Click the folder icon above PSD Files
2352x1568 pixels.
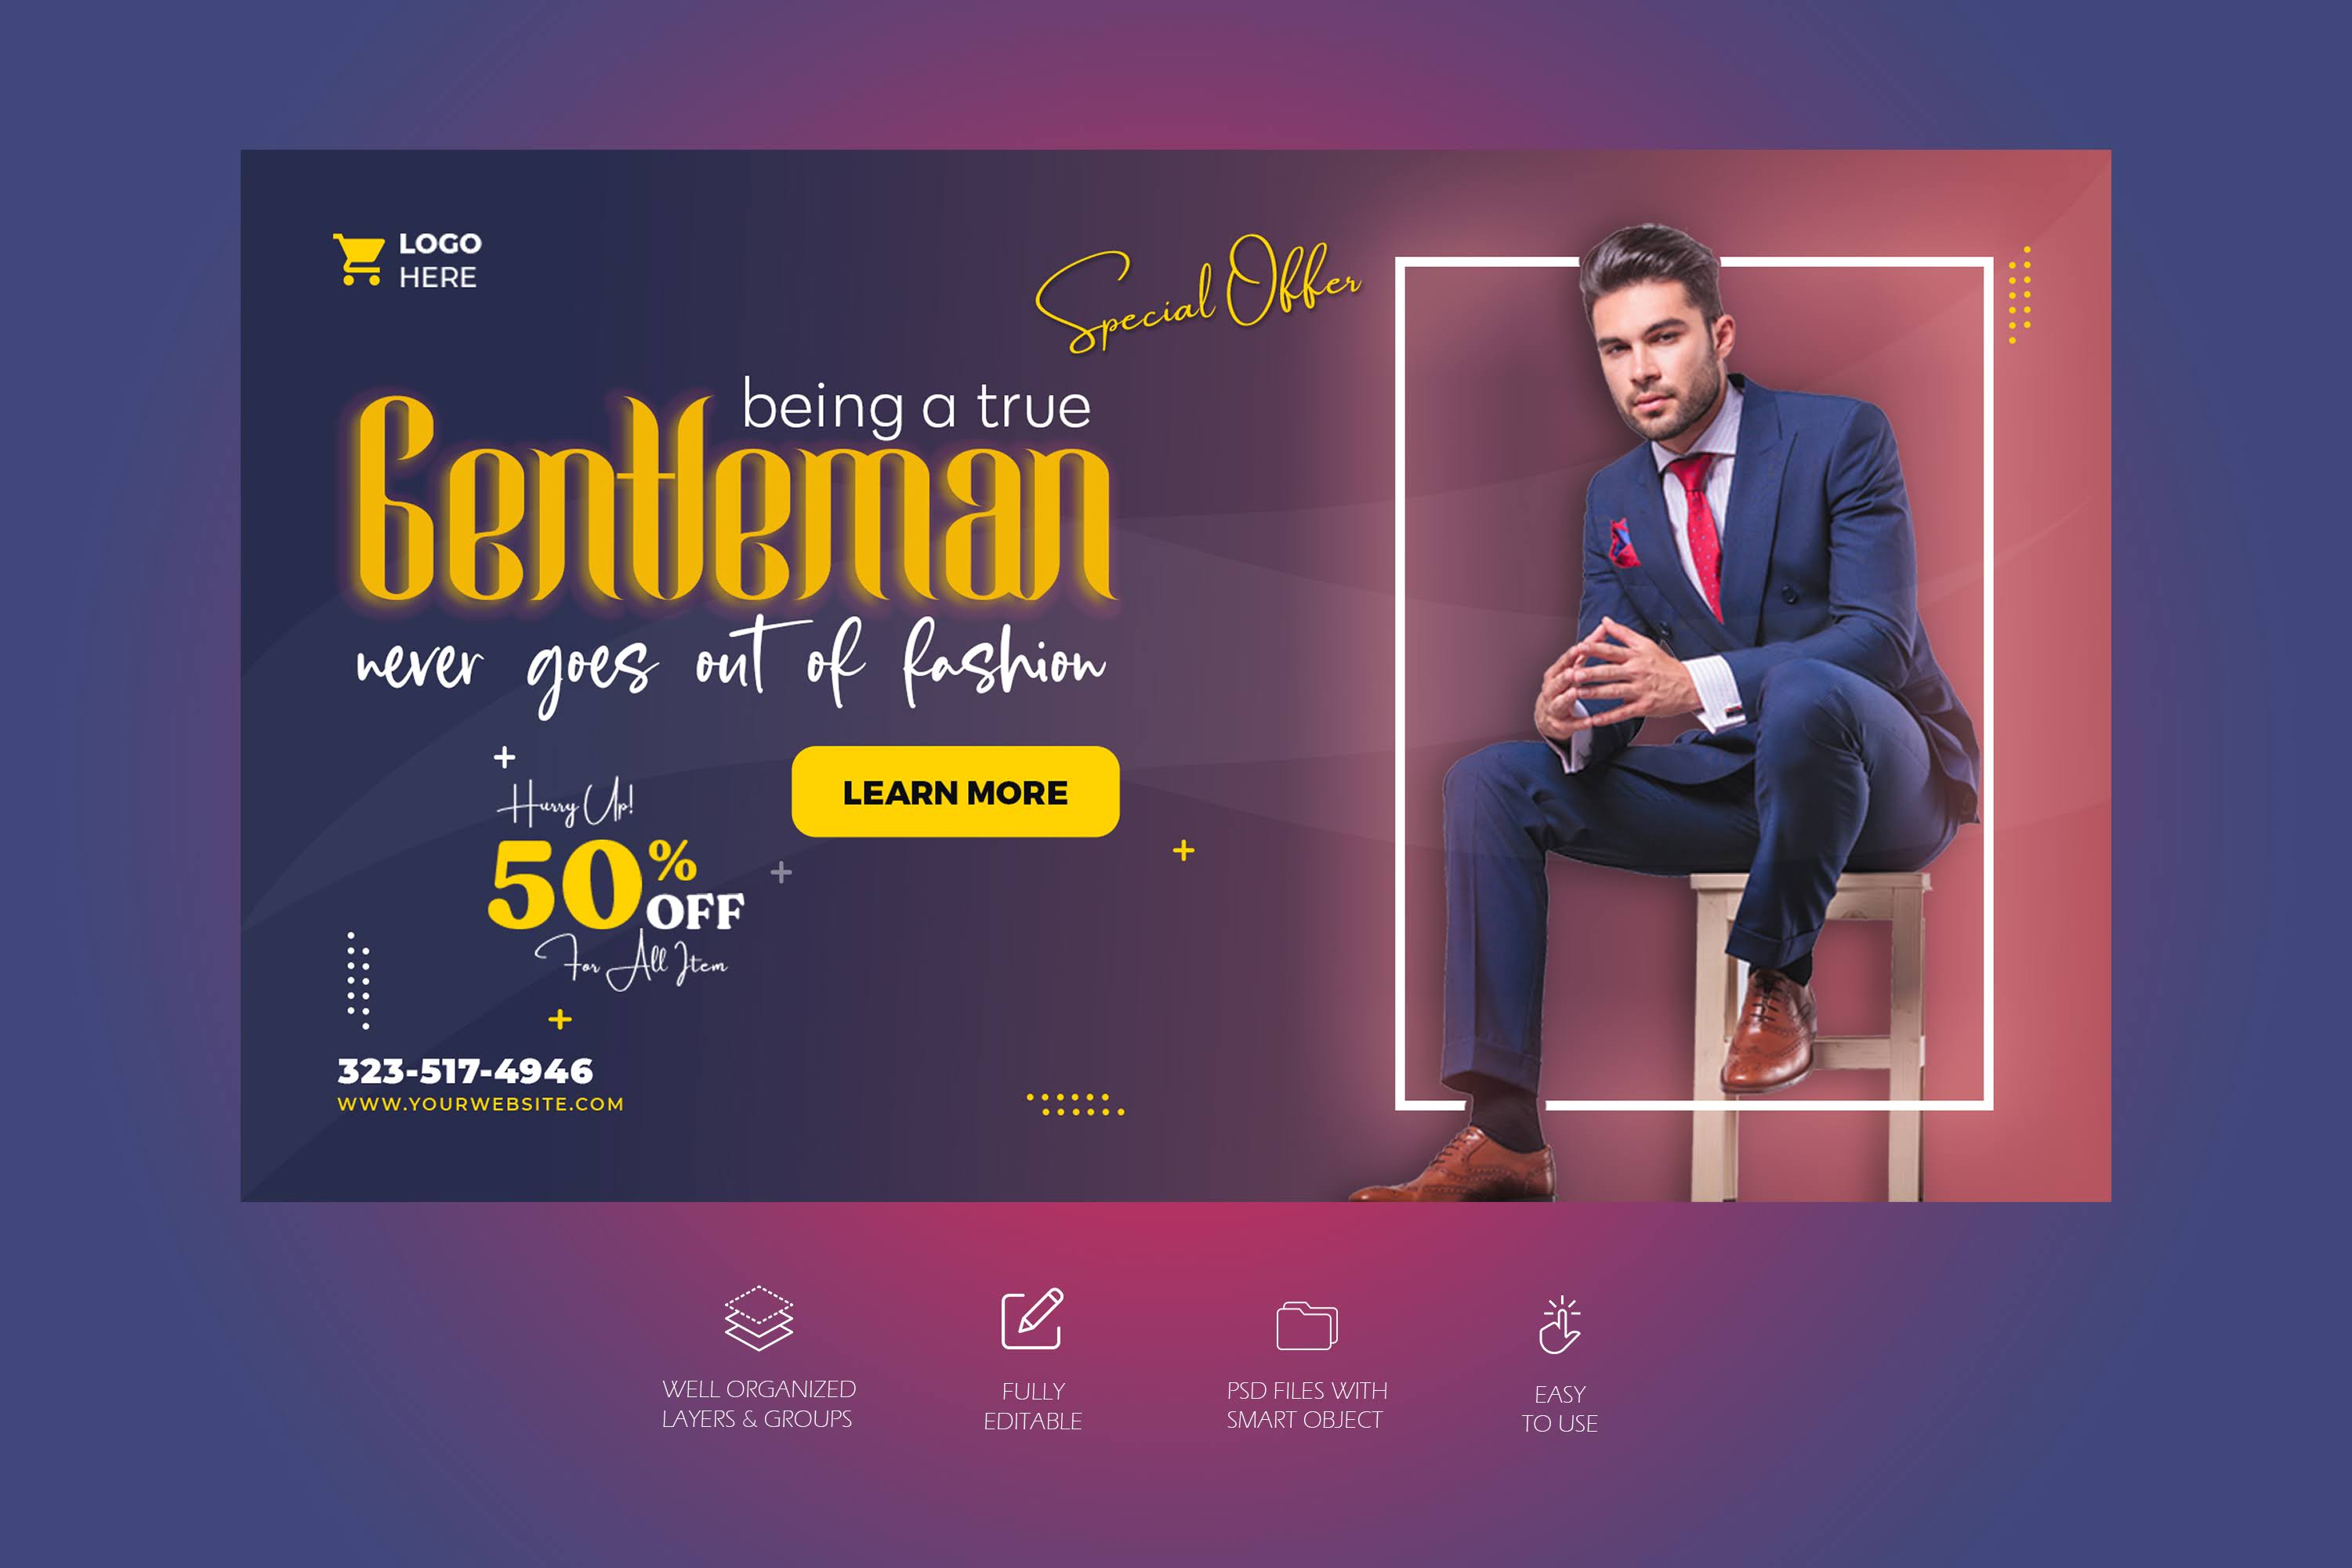tap(1307, 1325)
